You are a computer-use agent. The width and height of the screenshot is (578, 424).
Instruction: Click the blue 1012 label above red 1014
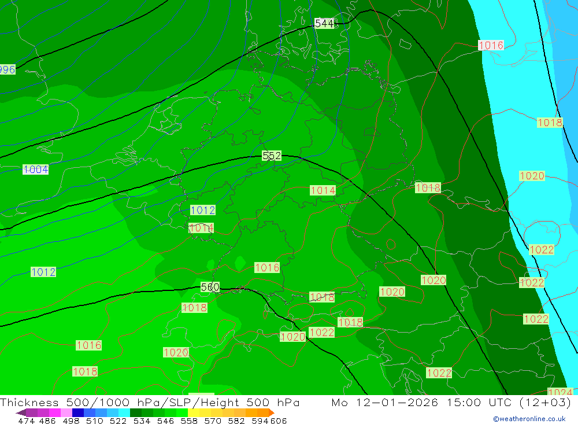point(203,211)
